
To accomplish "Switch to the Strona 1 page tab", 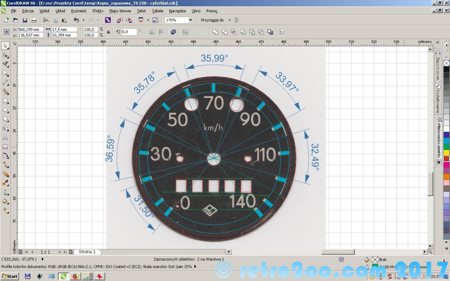I will 87,252.
